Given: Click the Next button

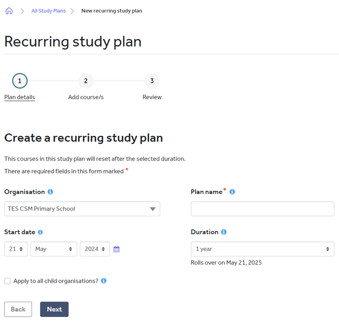Looking at the screenshot, I should pos(54,309).
